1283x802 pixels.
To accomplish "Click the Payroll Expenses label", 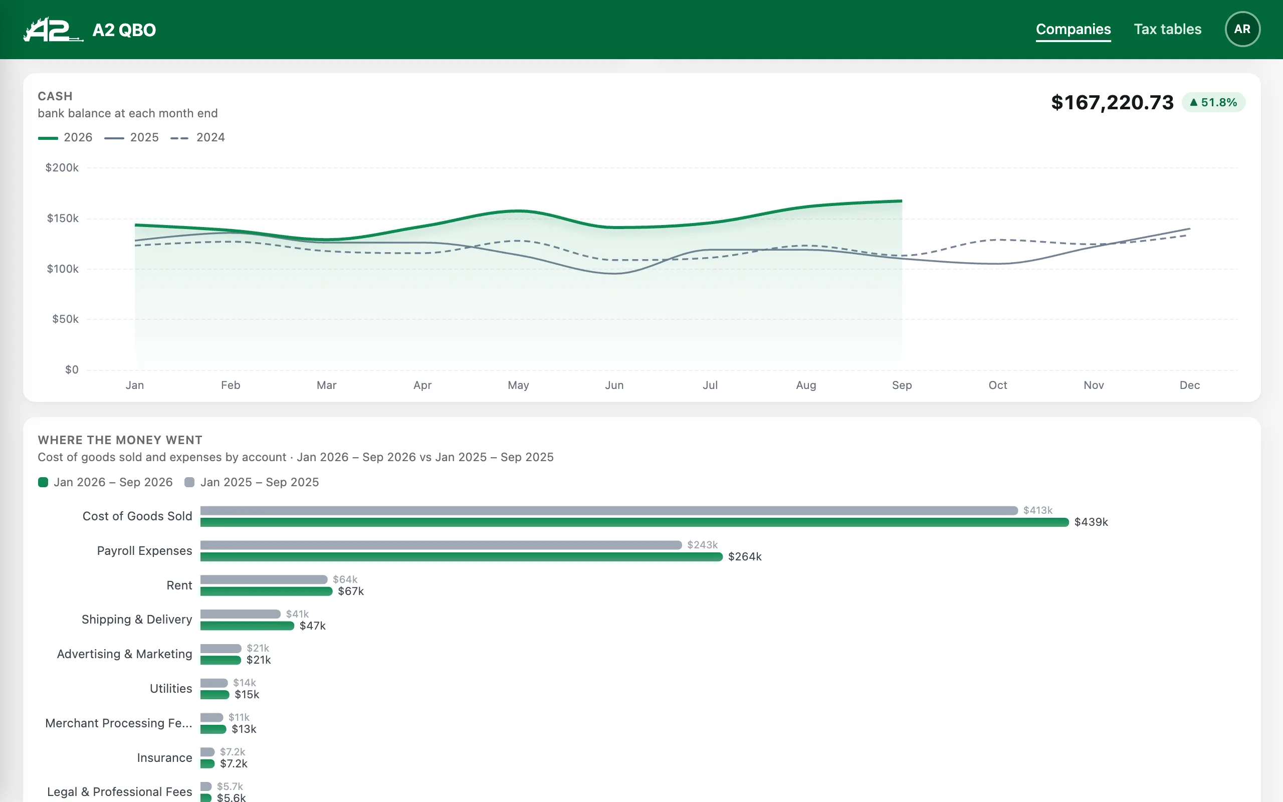I will (x=145, y=550).
